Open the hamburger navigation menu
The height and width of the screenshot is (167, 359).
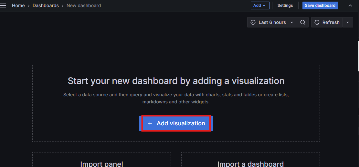(3, 5)
